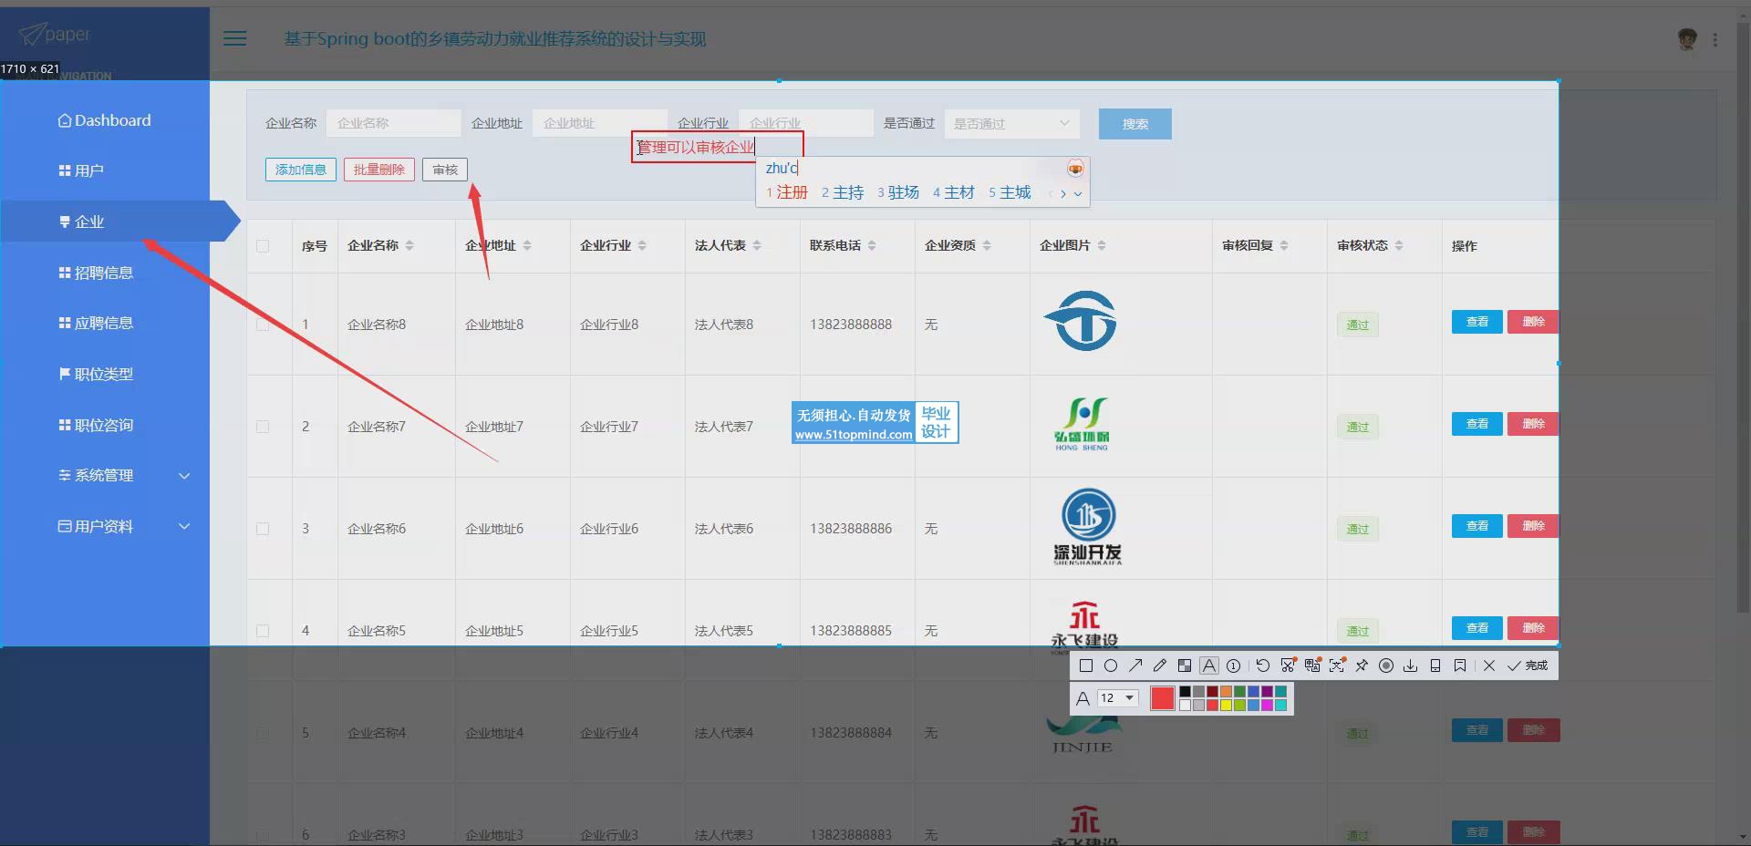
Task: Sort the table by 企业名称 column
Action: tap(409, 246)
